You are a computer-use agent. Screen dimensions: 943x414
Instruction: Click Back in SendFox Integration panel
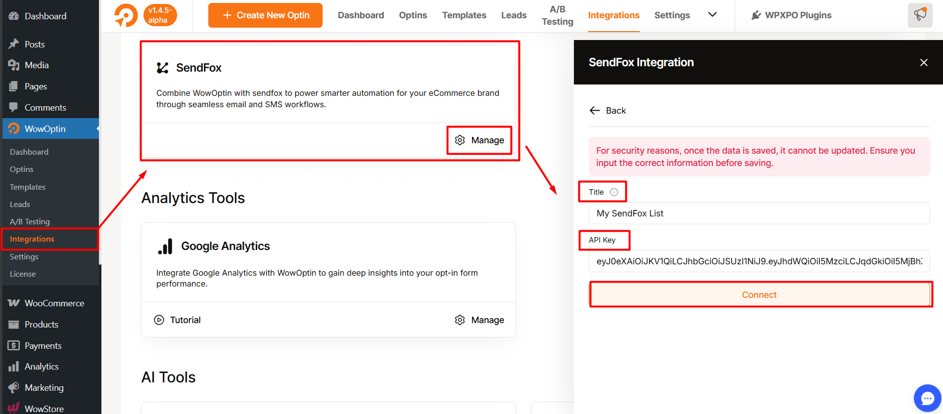pyautogui.click(x=608, y=111)
